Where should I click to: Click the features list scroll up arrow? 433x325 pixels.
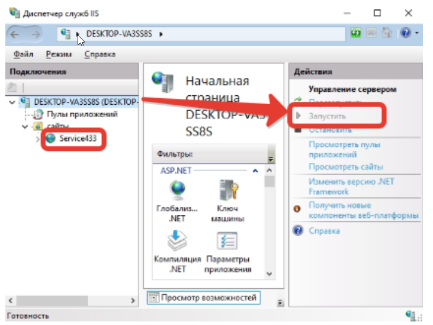(x=270, y=170)
